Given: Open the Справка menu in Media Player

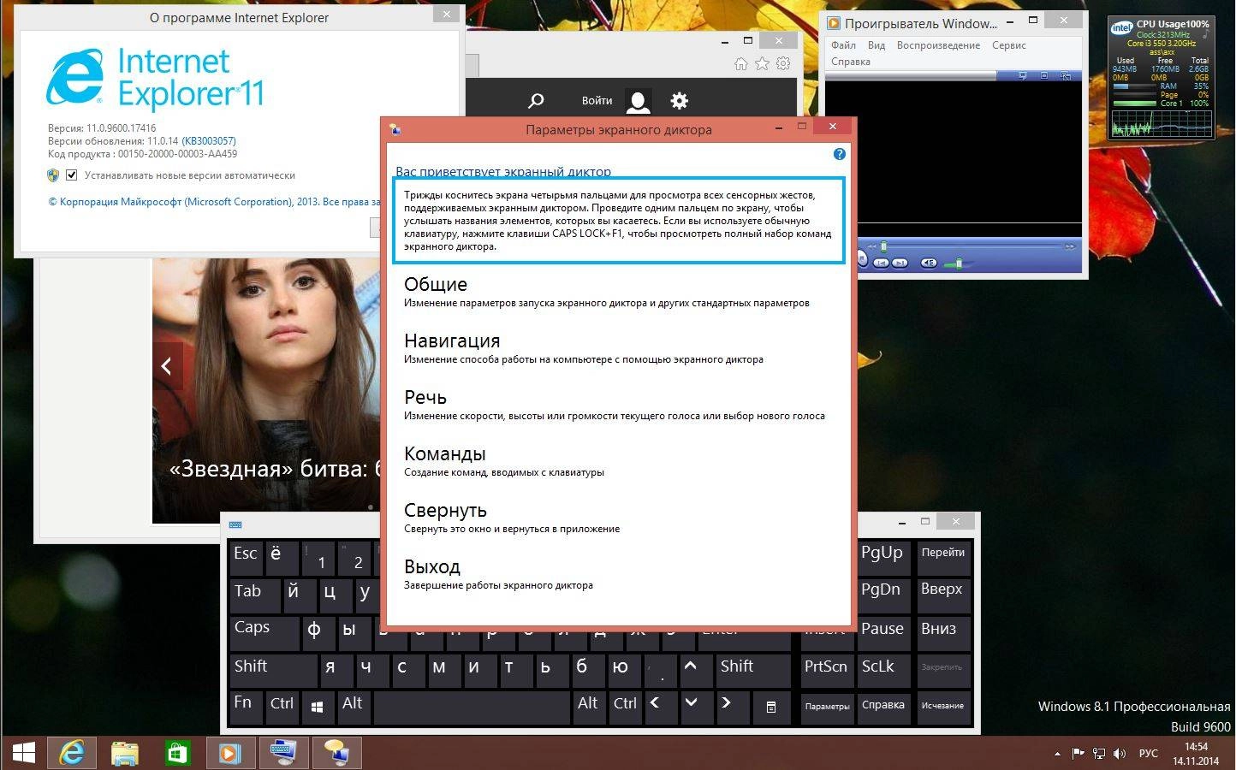Looking at the screenshot, I should click(x=850, y=62).
